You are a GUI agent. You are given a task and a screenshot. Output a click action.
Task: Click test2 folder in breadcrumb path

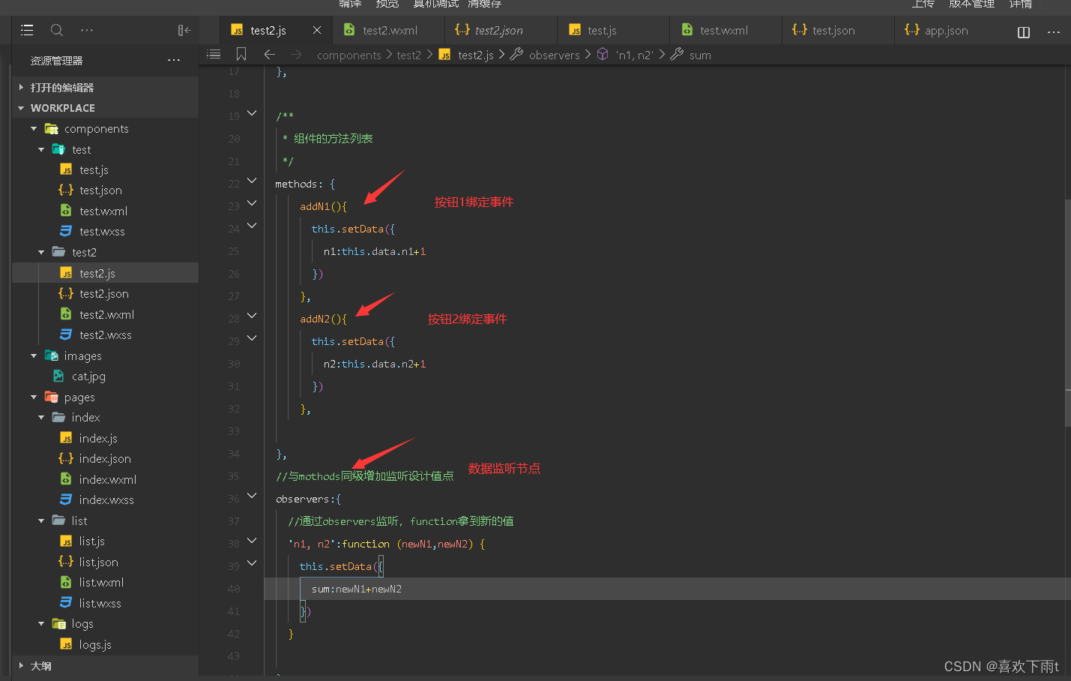[409, 55]
